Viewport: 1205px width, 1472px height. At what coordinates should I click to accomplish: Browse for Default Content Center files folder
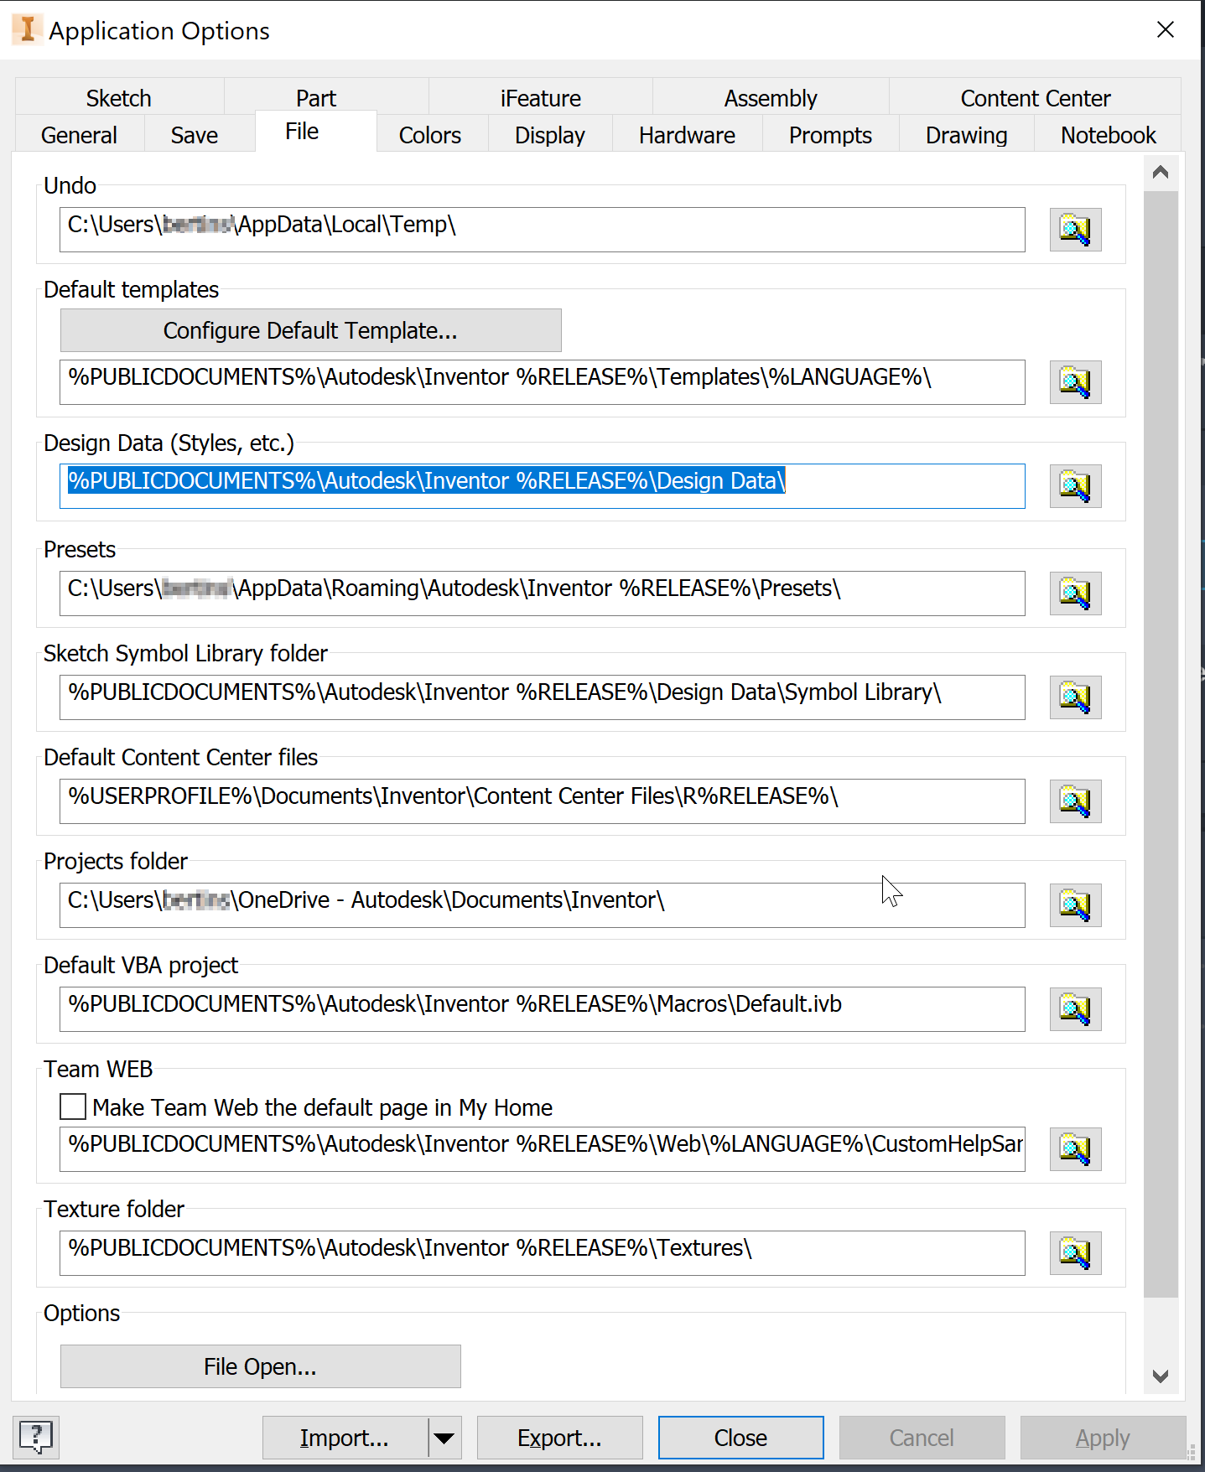pyautogui.click(x=1075, y=801)
